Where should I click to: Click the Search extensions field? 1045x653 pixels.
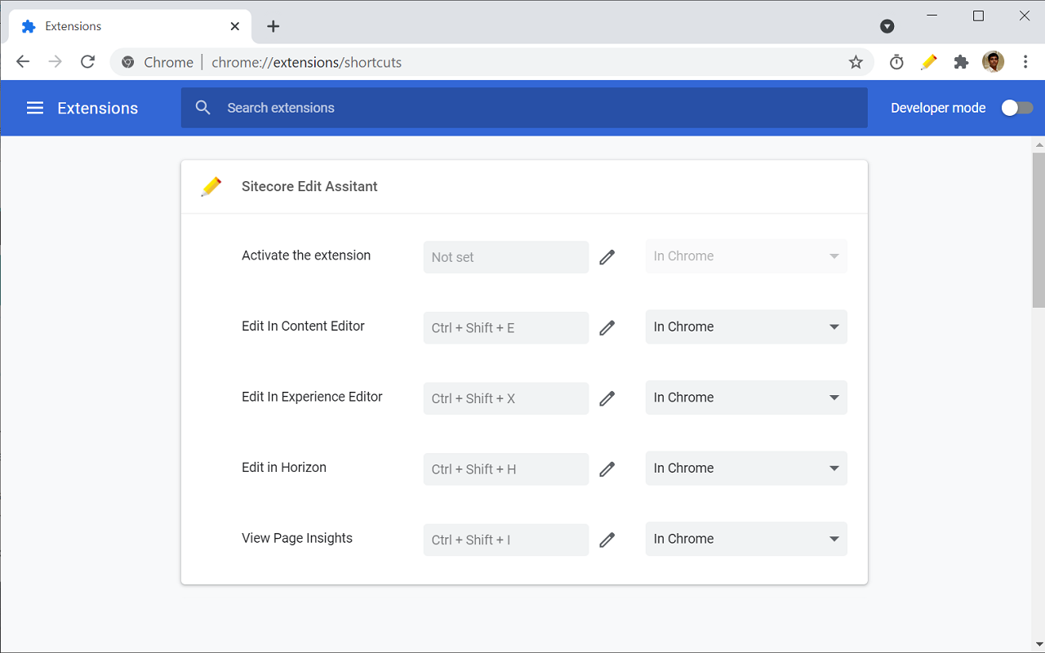(524, 108)
